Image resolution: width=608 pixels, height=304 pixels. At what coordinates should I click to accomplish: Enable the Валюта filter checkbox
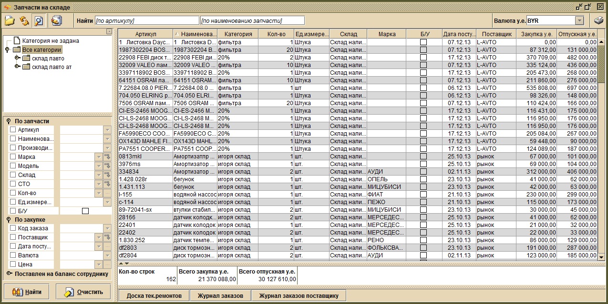pos(13,255)
